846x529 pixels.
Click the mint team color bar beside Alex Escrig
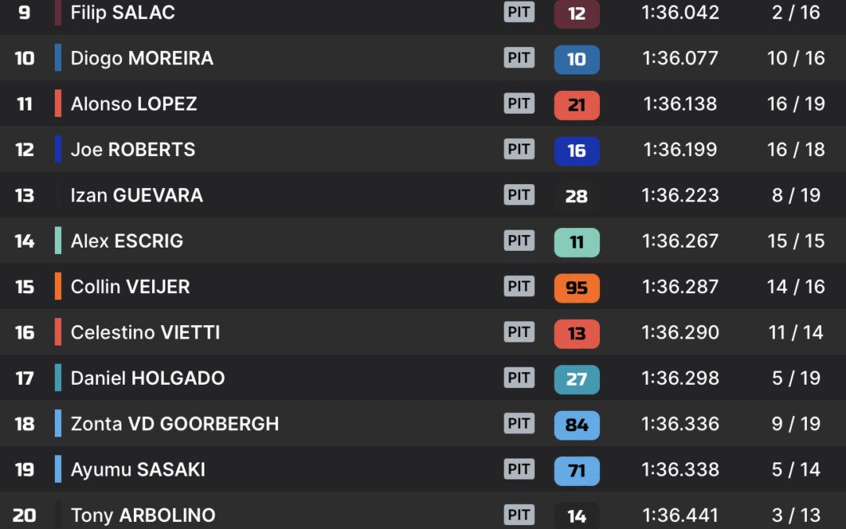click(58, 241)
